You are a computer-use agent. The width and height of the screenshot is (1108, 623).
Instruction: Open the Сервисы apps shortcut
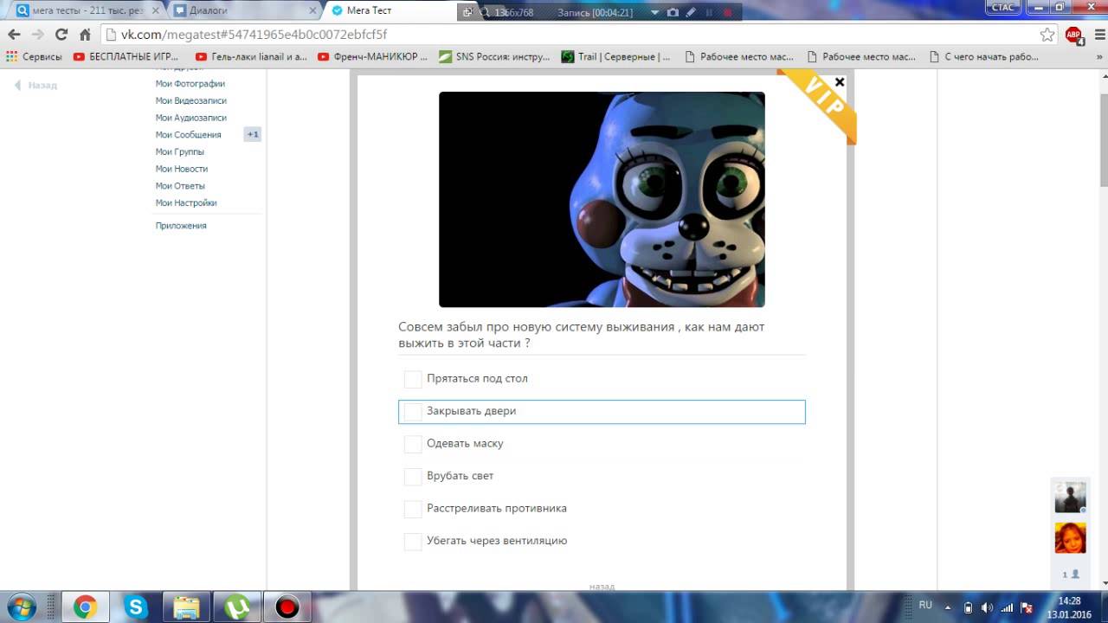(35, 56)
